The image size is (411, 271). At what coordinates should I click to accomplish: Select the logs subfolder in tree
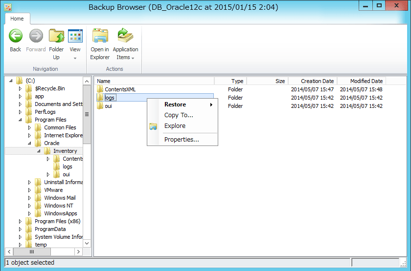68,167
